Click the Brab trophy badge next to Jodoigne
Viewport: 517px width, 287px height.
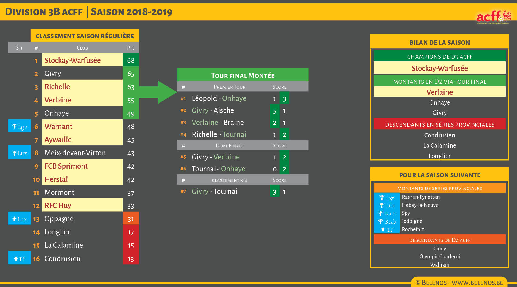[387, 221]
